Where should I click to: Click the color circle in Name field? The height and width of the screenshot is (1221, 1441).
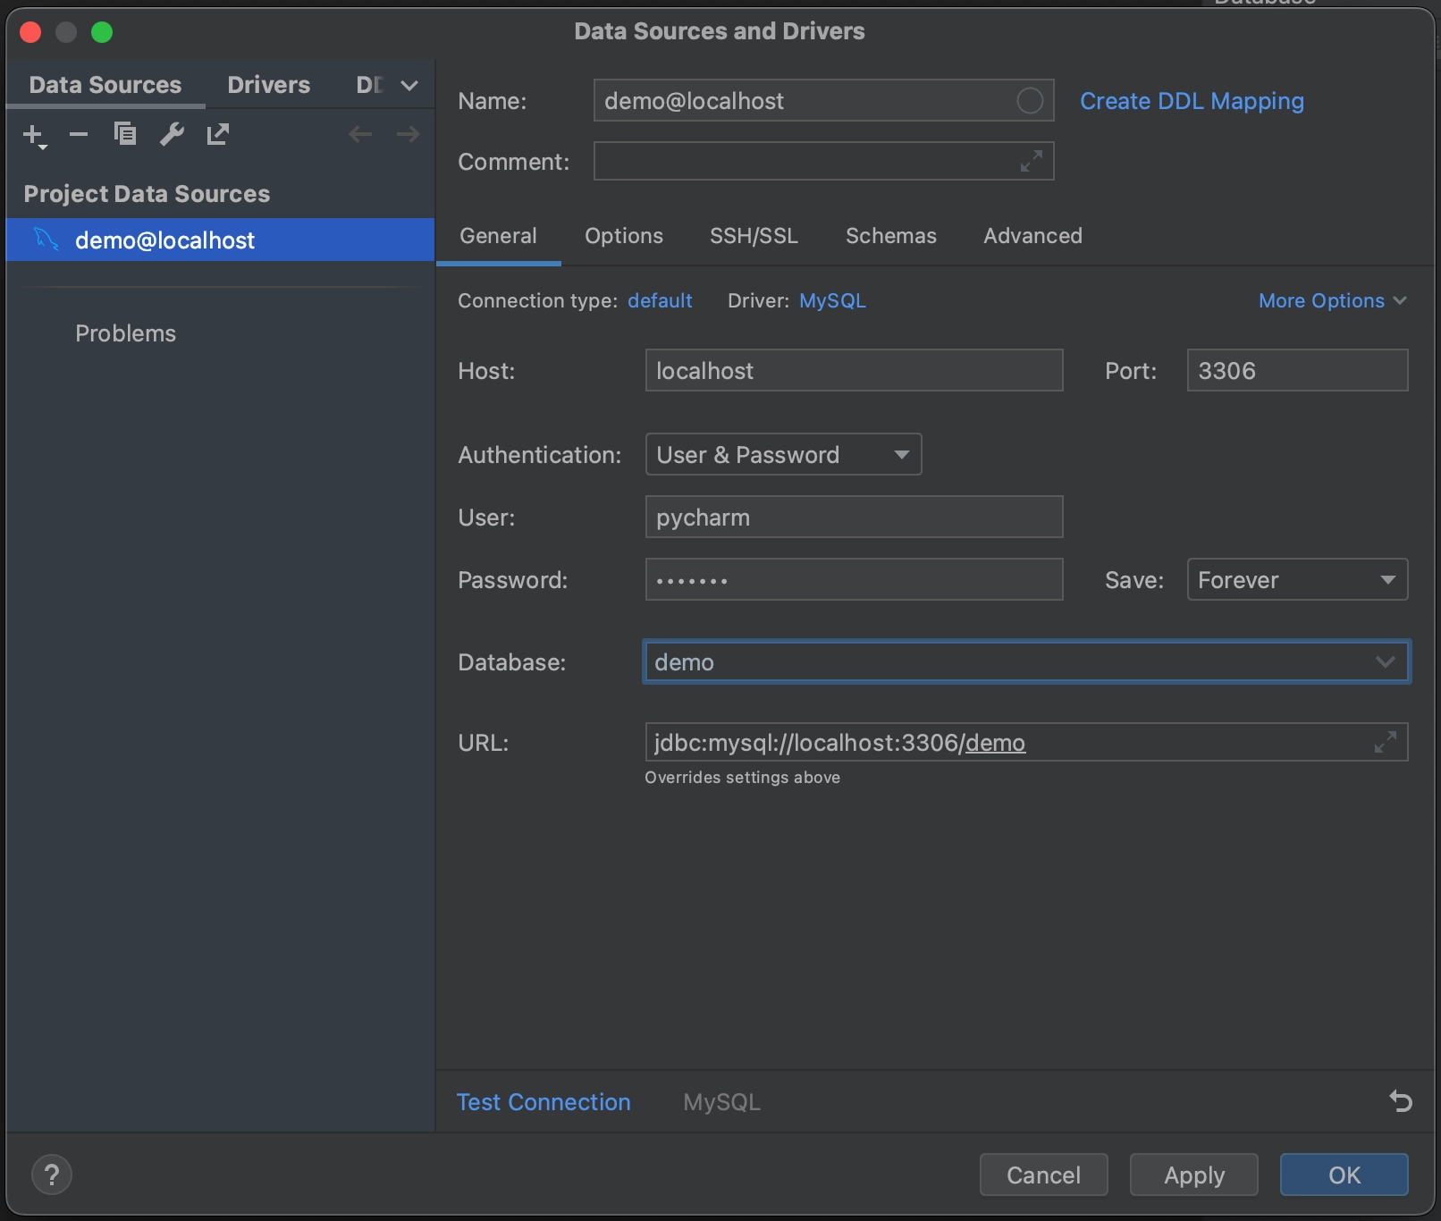click(1030, 101)
